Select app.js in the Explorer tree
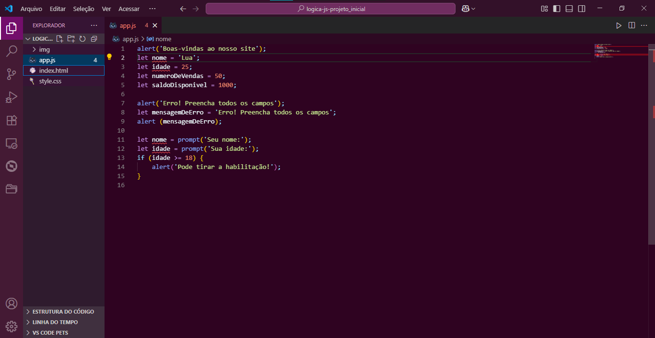The height and width of the screenshot is (338, 655). [64, 60]
